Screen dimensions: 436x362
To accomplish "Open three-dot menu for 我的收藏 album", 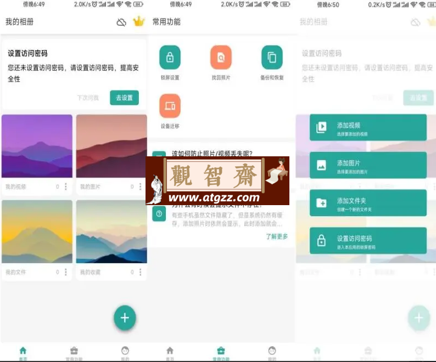I will pos(141,272).
